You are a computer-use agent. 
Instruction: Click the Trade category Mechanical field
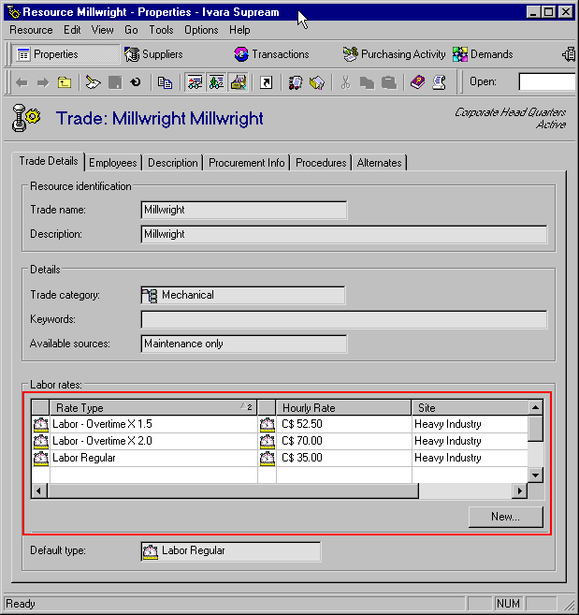point(243,295)
